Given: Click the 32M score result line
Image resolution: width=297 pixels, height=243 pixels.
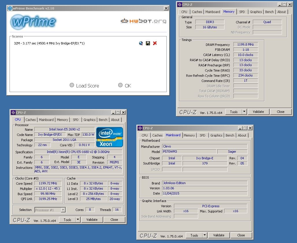Looking at the screenshot, I should 49,43.
